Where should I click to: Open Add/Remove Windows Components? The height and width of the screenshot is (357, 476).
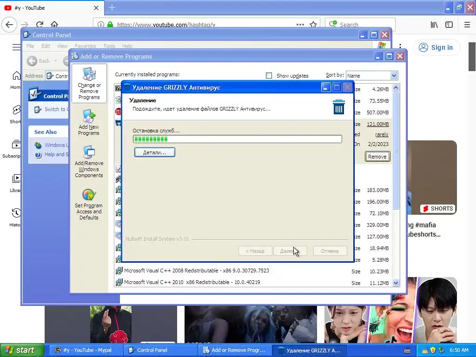(89, 162)
